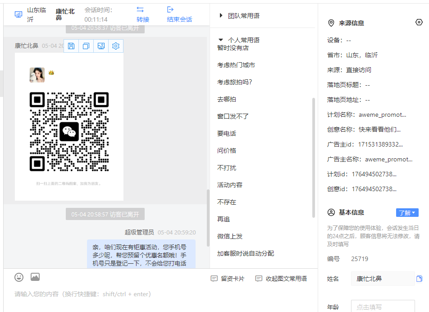Click the 计划id 176494502738 value

point(374,174)
